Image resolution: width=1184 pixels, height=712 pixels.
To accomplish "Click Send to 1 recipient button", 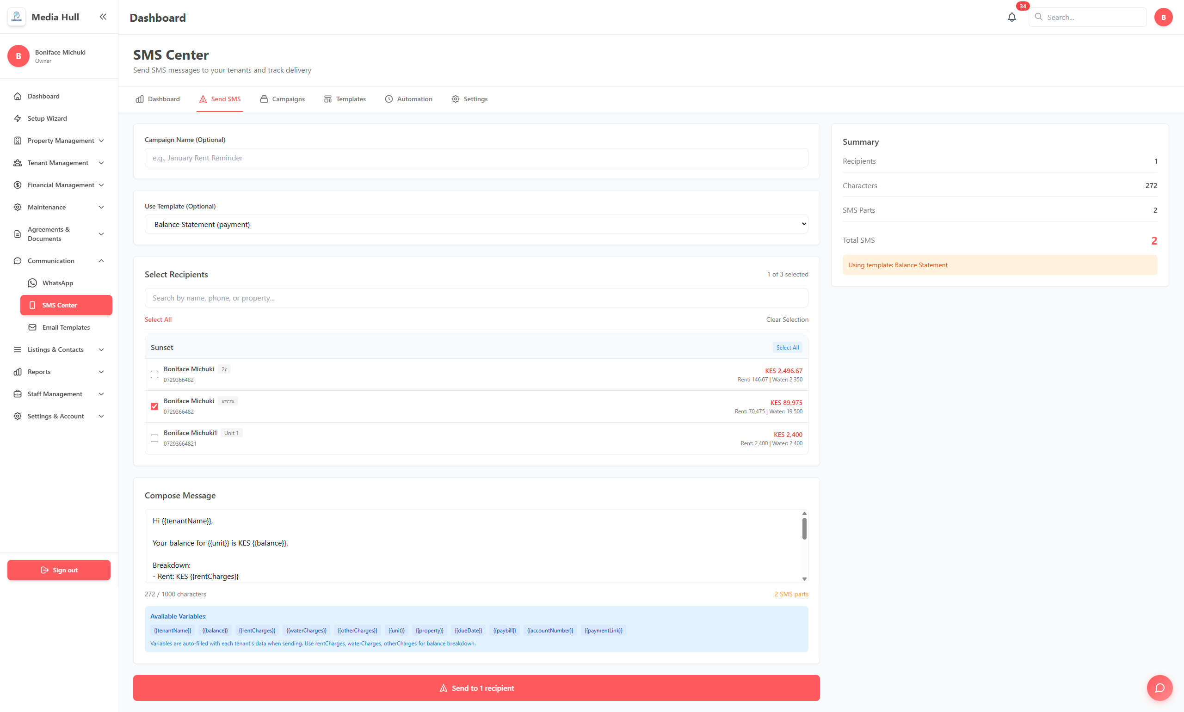I will 476,687.
